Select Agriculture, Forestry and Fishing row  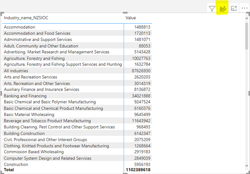[x=77, y=58]
